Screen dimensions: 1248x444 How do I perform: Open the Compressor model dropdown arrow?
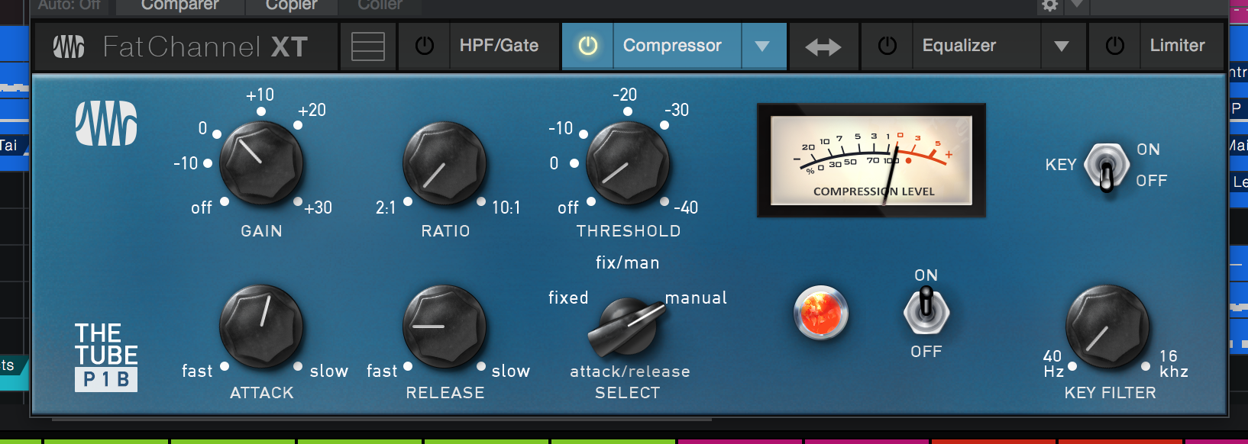(762, 47)
